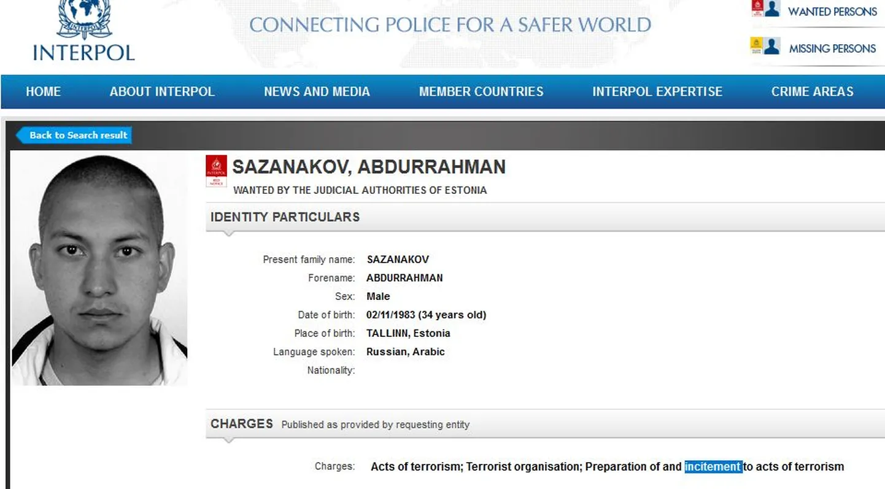Click the red notice icon beside Wanted Persons

pyautogui.click(x=757, y=9)
